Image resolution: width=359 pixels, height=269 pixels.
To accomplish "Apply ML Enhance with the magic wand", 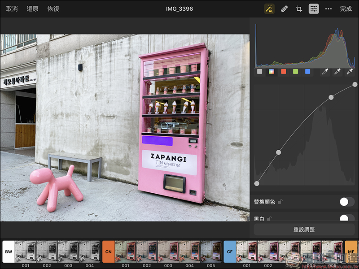I will pos(269,9).
